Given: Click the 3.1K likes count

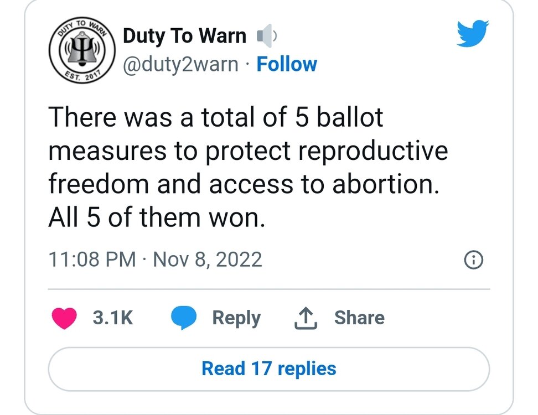Looking at the screenshot, I should tap(113, 318).
